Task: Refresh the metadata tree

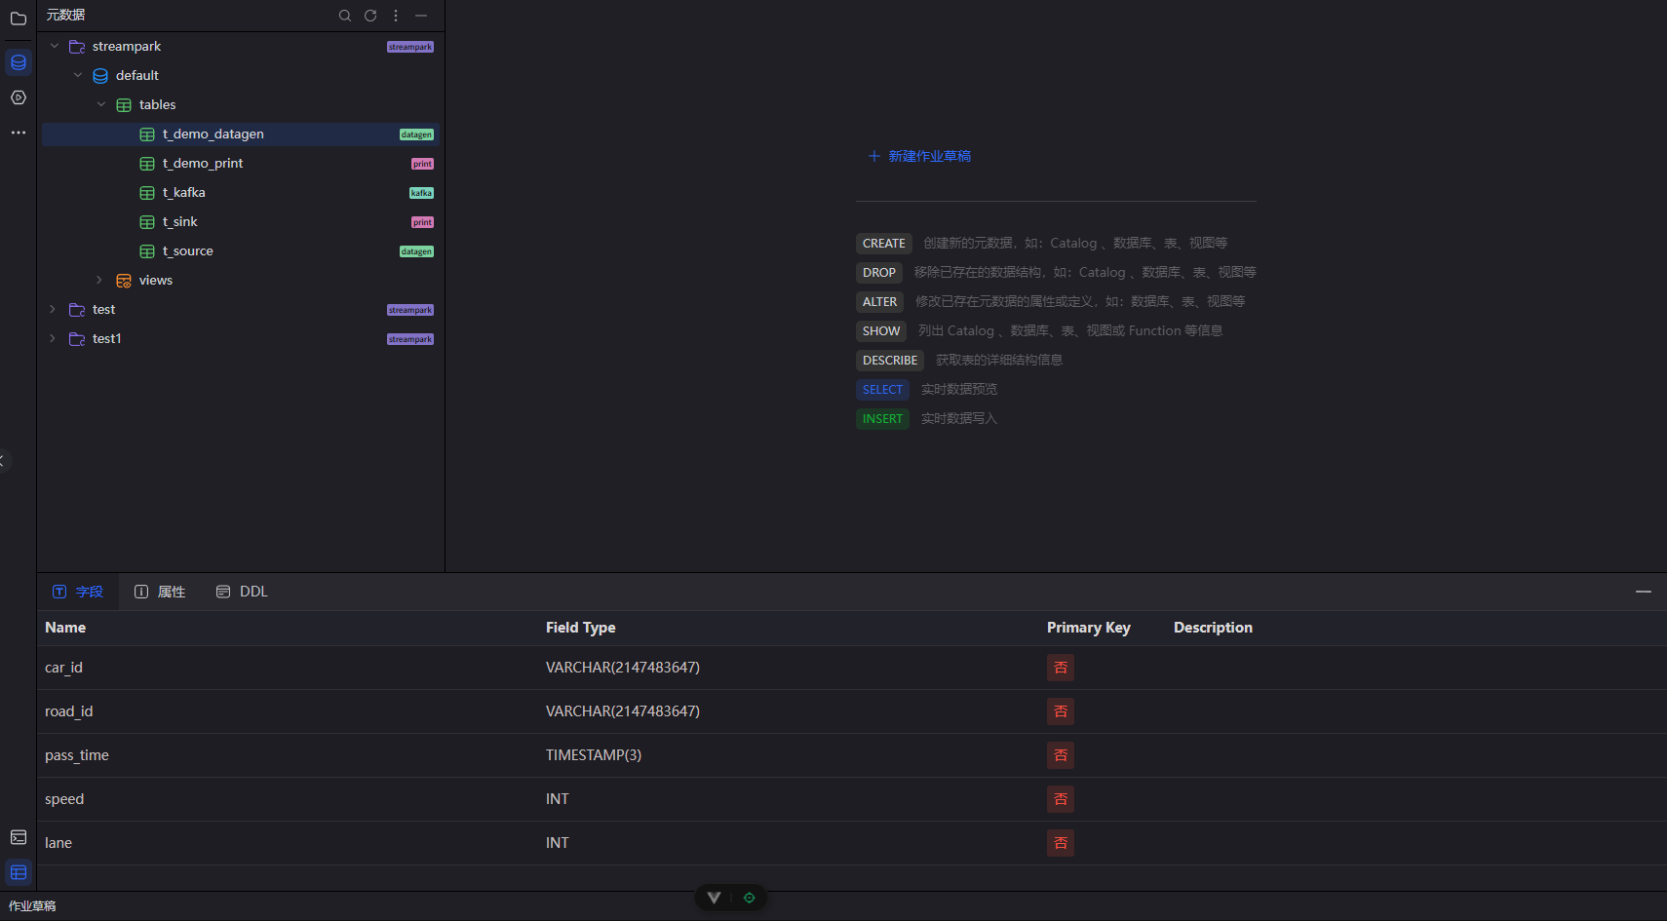Action: [x=370, y=16]
